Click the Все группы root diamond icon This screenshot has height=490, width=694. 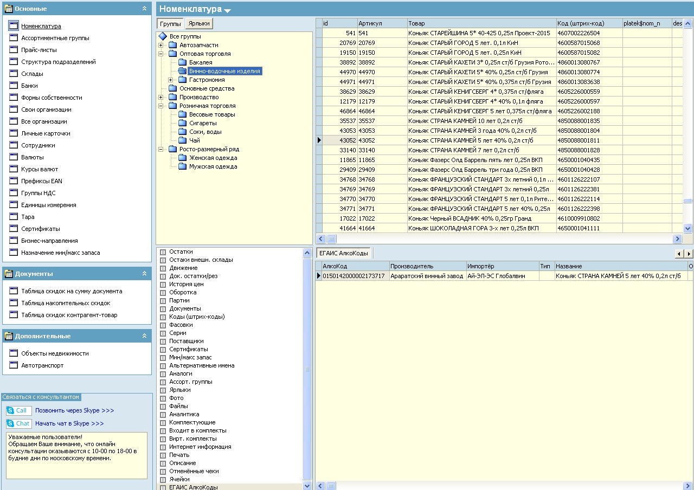point(163,36)
